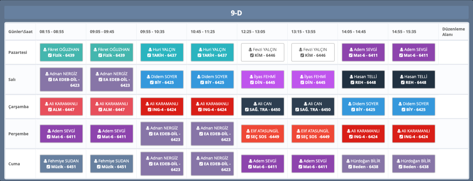Viewport: 473px width, 181px height.
Task: Select Tuesday 10:45 BİY lesson card
Action: pyautogui.click(x=212, y=80)
